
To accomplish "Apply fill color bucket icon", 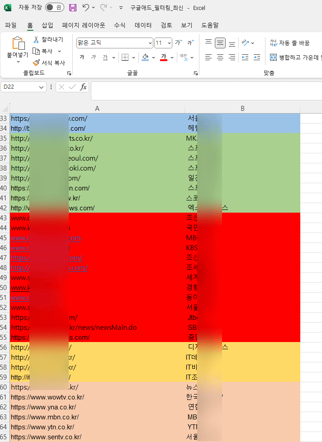I will (x=145, y=57).
